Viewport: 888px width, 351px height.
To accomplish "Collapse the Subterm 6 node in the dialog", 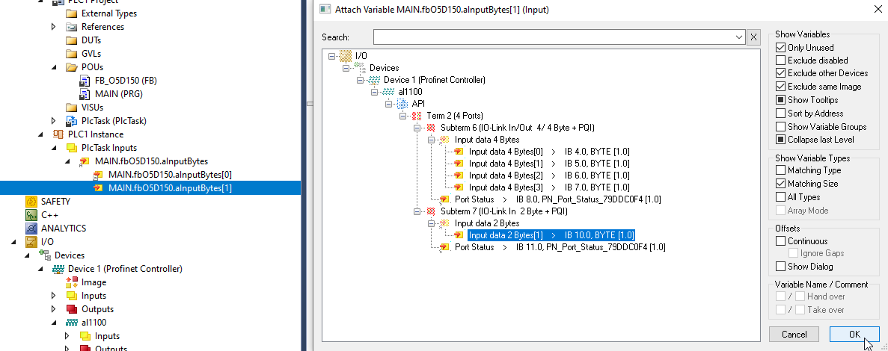I will click(416, 128).
